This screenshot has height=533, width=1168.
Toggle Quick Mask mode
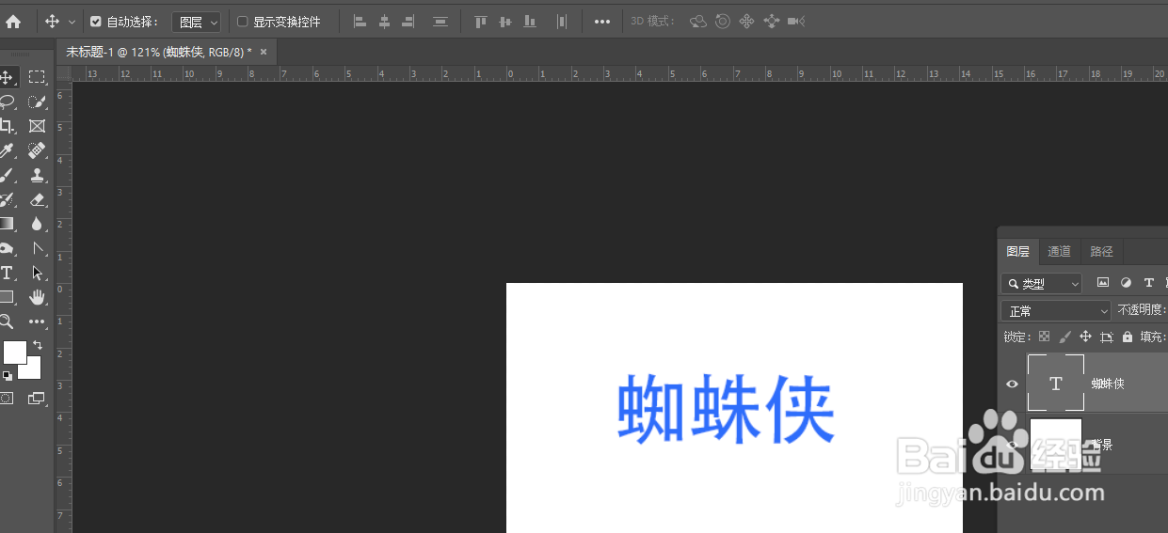pyautogui.click(x=7, y=399)
